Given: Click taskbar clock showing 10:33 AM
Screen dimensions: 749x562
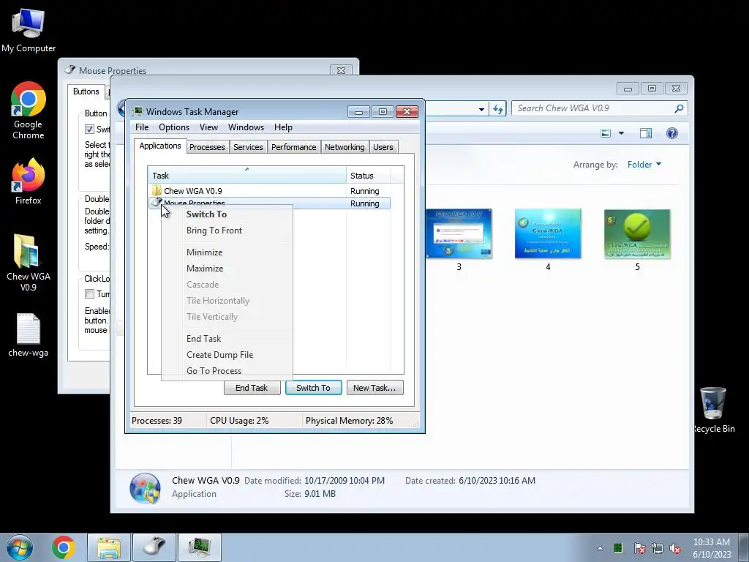Looking at the screenshot, I should coord(712,548).
